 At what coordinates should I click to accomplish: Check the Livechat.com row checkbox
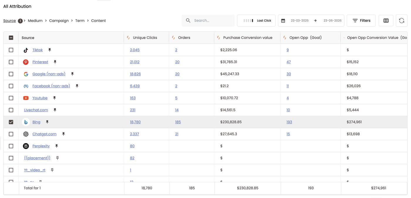coord(11,110)
